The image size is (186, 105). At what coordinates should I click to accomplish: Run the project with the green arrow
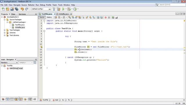point(63,9)
